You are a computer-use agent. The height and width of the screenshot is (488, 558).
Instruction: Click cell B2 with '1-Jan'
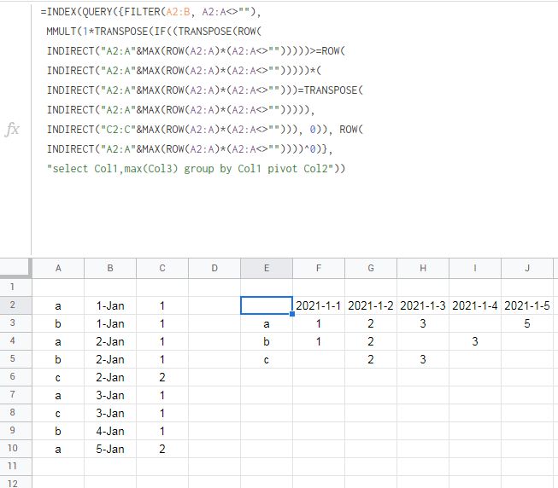[x=110, y=305]
